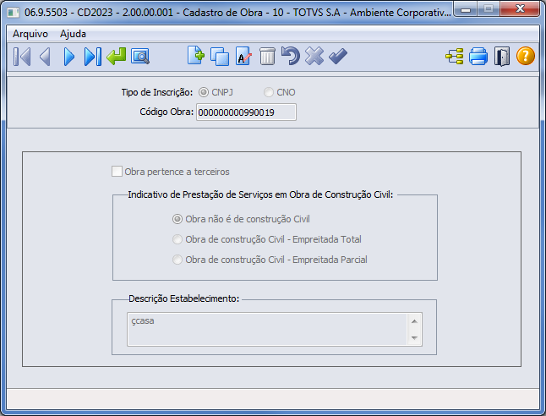Click the Descrição Estabelecimento text area
This screenshot has width=546, height=416.
[x=267, y=329]
